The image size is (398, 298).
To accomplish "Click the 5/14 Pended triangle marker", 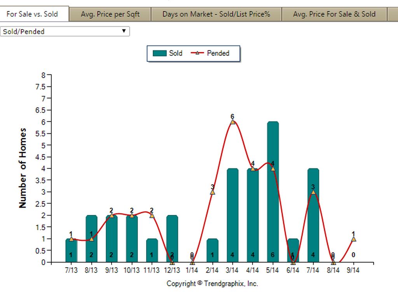I will (x=273, y=168).
